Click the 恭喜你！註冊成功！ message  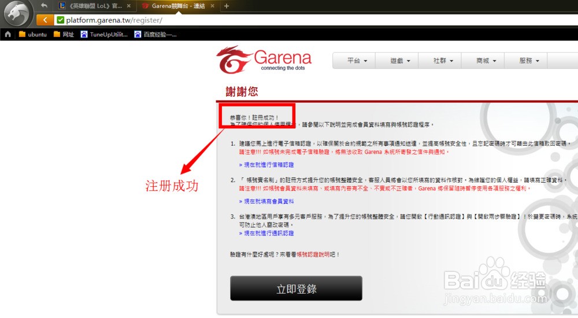tap(254, 118)
